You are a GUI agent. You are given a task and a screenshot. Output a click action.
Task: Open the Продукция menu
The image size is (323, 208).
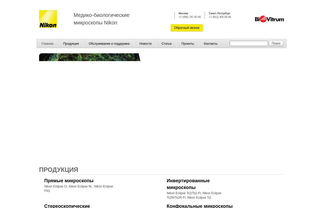(71, 43)
